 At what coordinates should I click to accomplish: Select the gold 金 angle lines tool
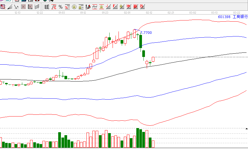click(122, 7)
